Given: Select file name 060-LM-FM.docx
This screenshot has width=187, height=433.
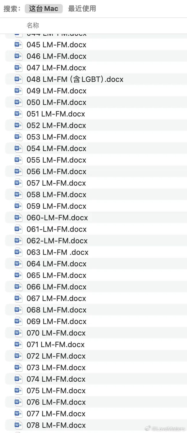Looking at the screenshot, I should click(x=57, y=218).
